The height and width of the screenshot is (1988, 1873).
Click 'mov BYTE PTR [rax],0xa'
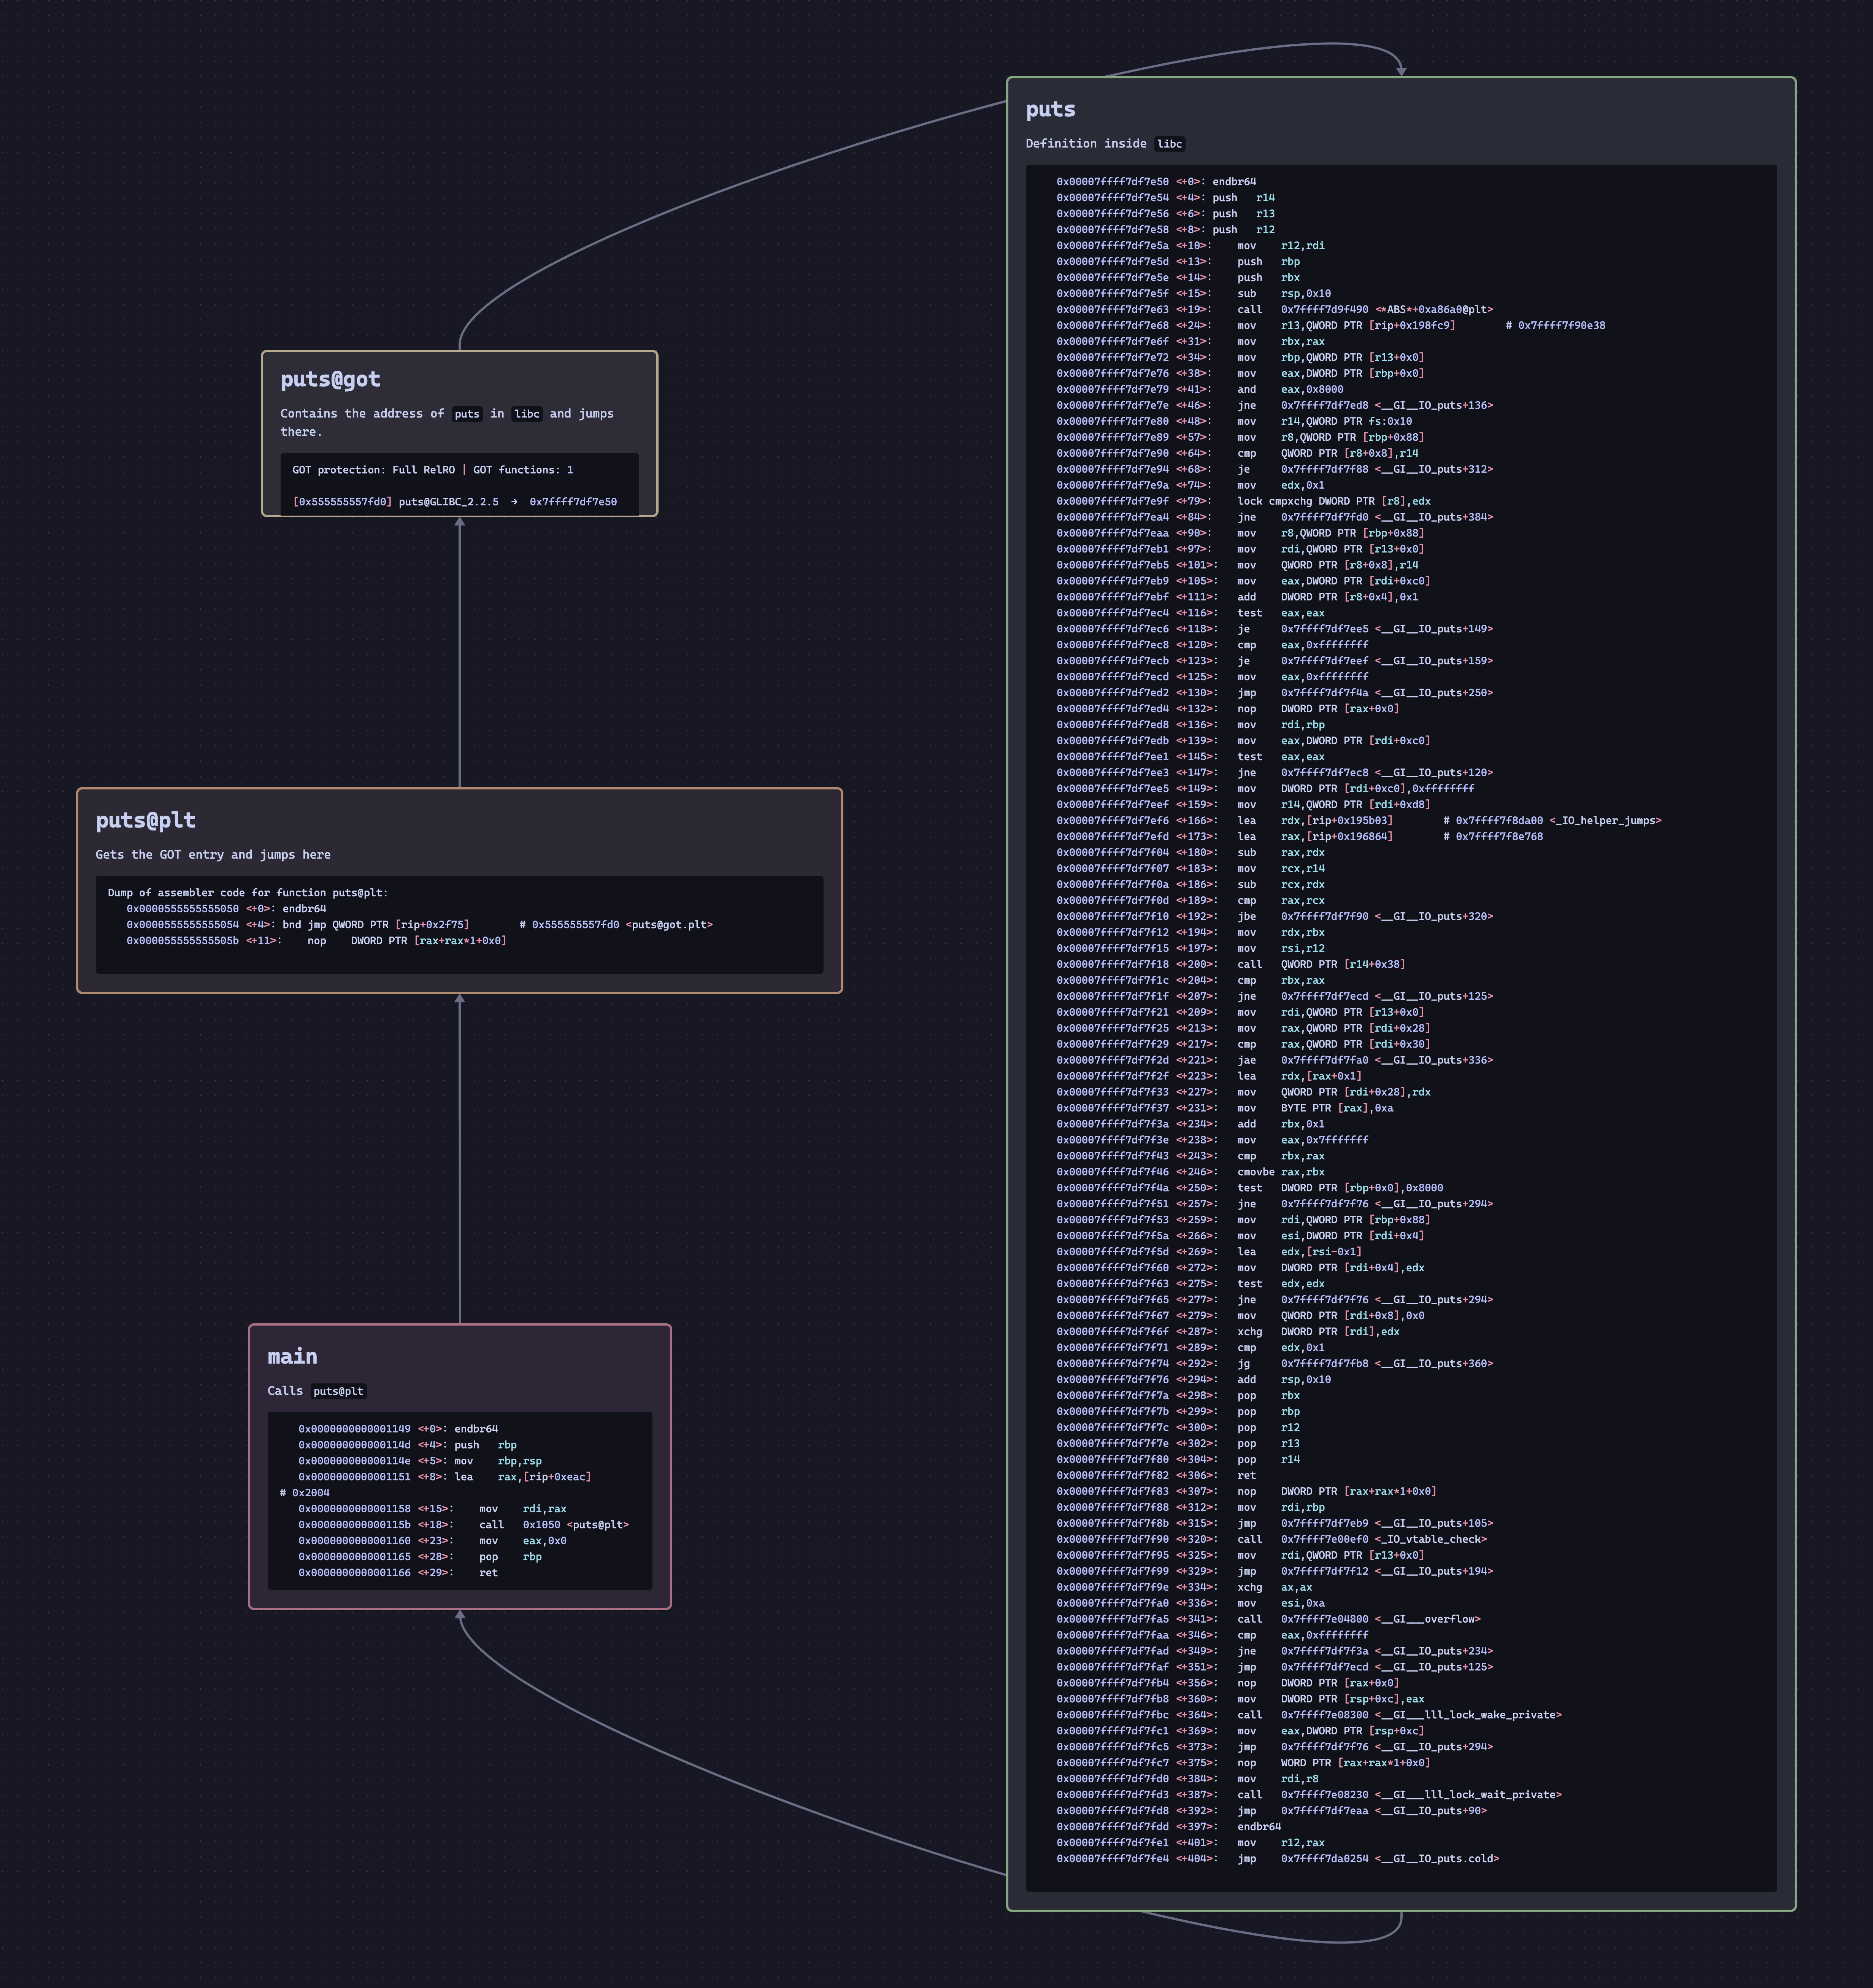[x=1315, y=1108]
